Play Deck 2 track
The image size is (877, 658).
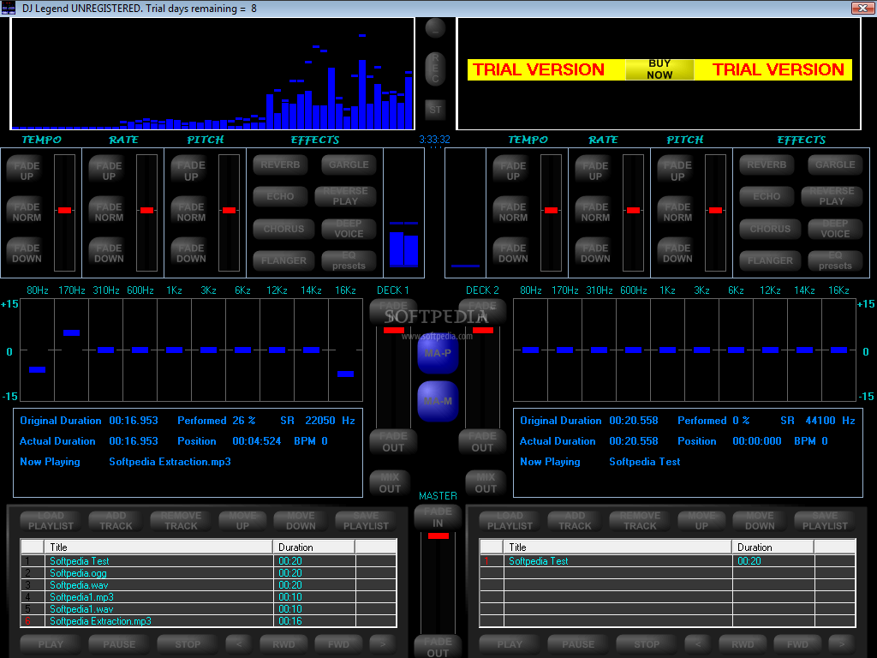coord(510,644)
